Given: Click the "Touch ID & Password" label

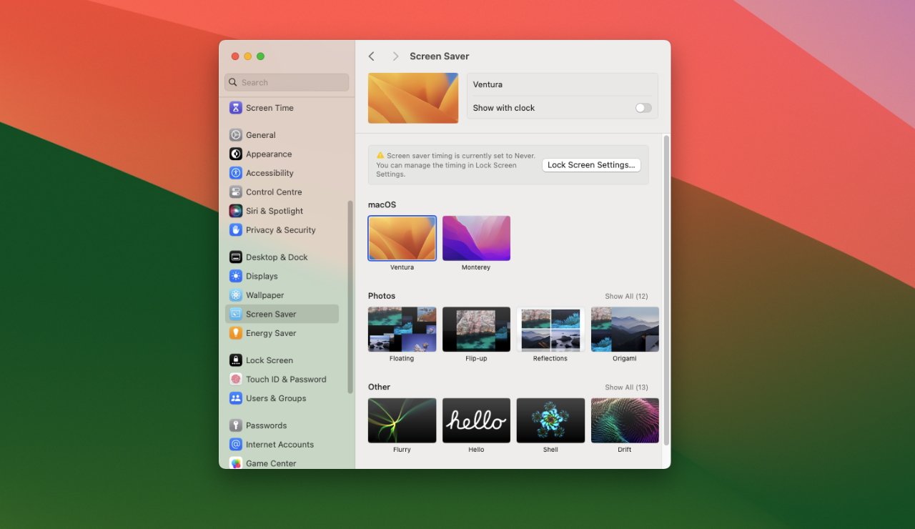Looking at the screenshot, I should [x=286, y=380].
